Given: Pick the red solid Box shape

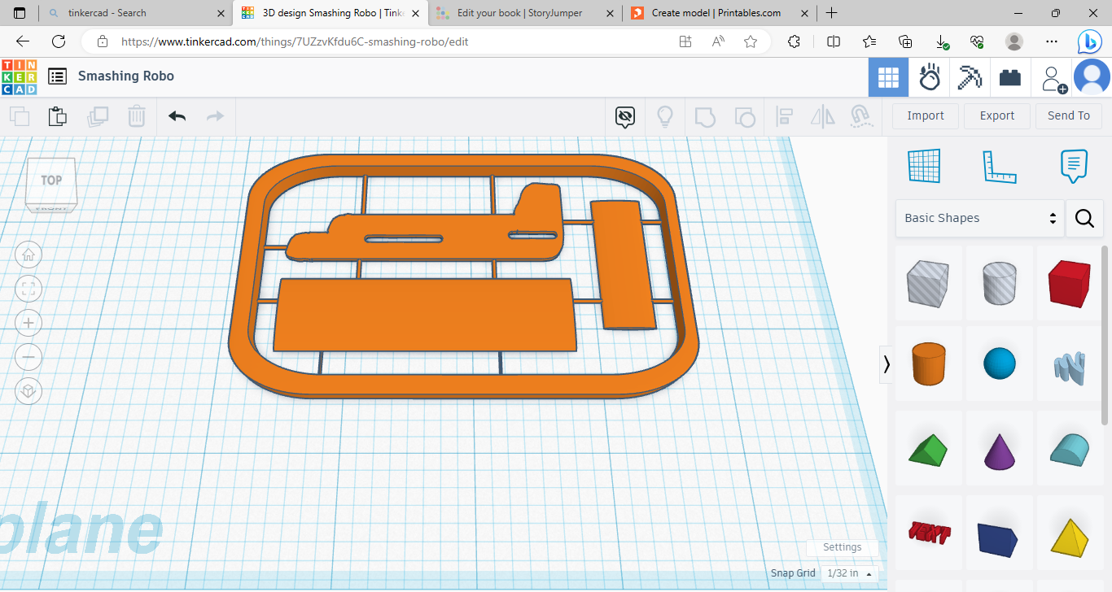Looking at the screenshot, I should [x=1069, y=282].
